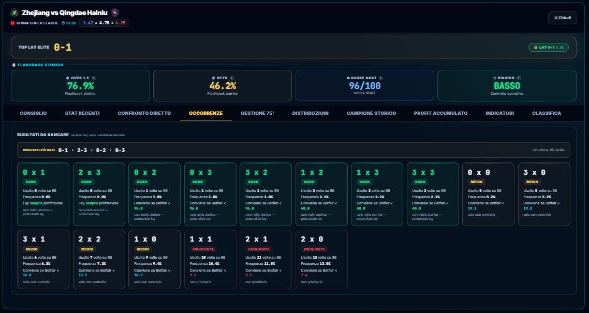Click the BTTS help question icon
Screen dimensions: 589x313
(x=232, y=78)
